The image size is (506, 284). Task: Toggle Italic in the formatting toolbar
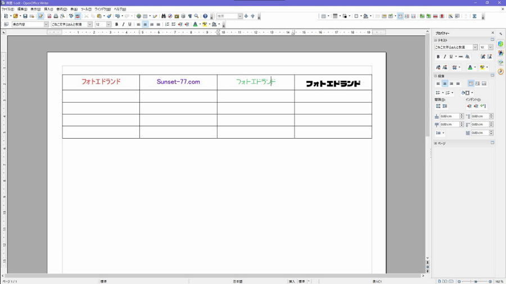click(123, 25)
